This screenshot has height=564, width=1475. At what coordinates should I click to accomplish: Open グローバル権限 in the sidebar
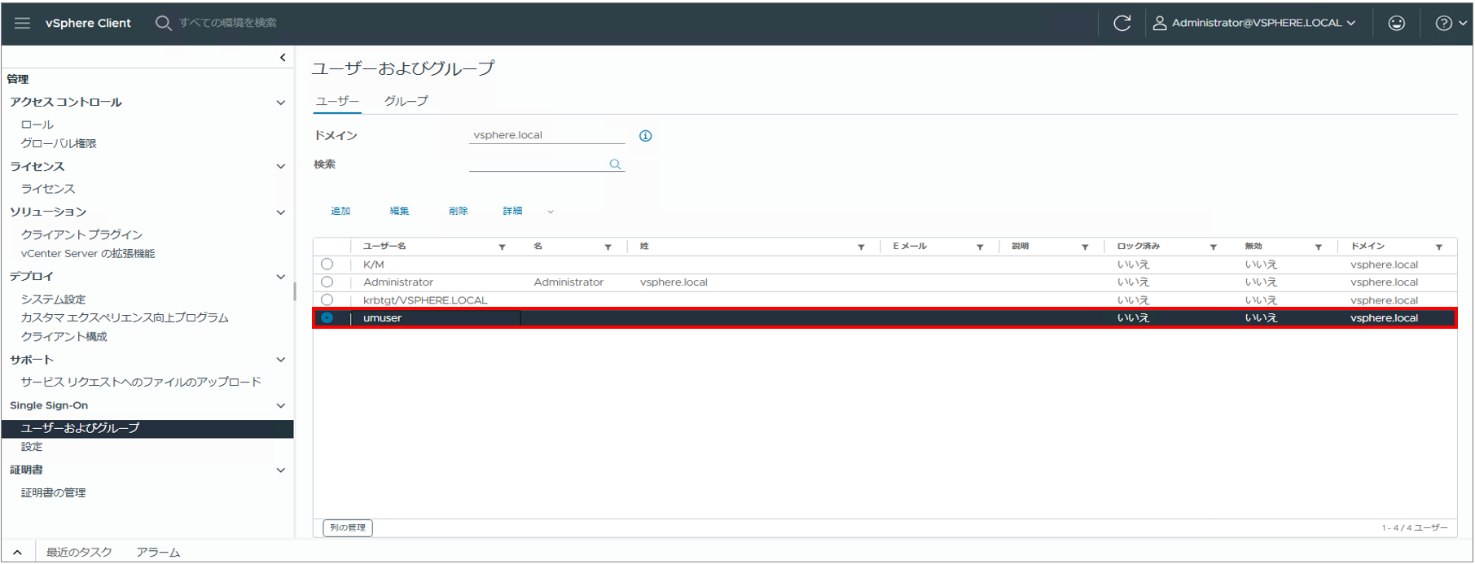[59, 143]
